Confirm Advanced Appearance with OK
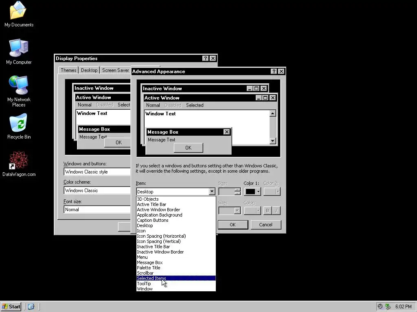This screenshot has width=417, height=312. pyautogui.click(x=233, y=225)
